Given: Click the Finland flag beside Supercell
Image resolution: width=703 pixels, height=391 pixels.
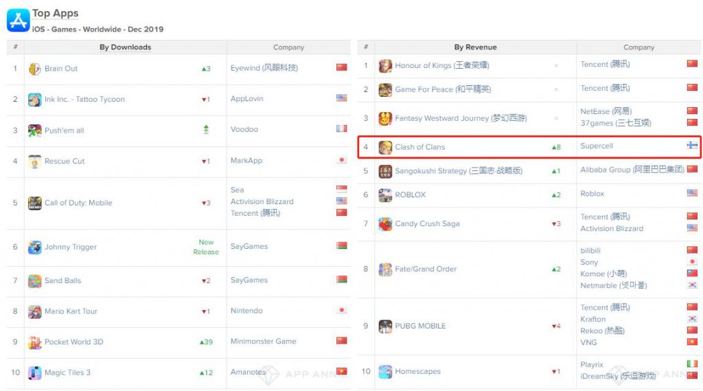Looking at the screenshot, I should 692,145.
